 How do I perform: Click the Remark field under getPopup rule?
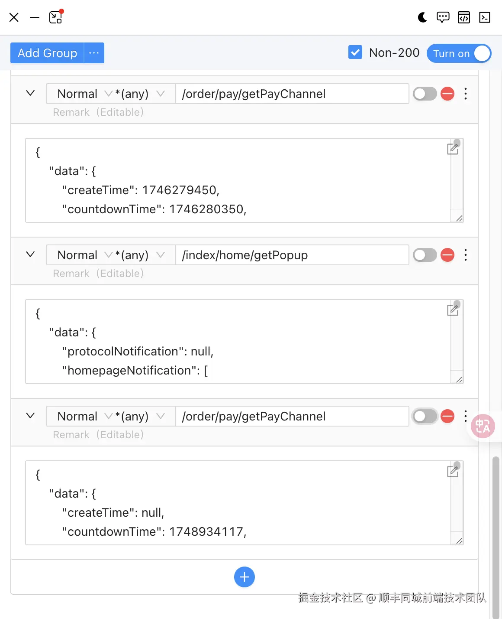coord(98,274)
